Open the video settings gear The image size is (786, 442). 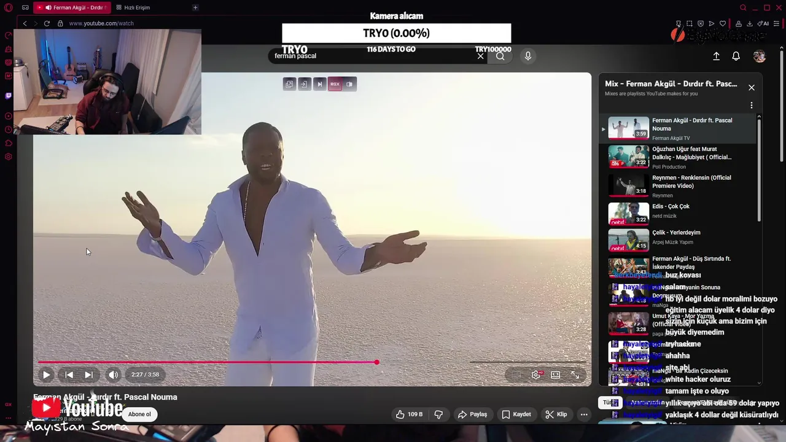click(536, 374)
